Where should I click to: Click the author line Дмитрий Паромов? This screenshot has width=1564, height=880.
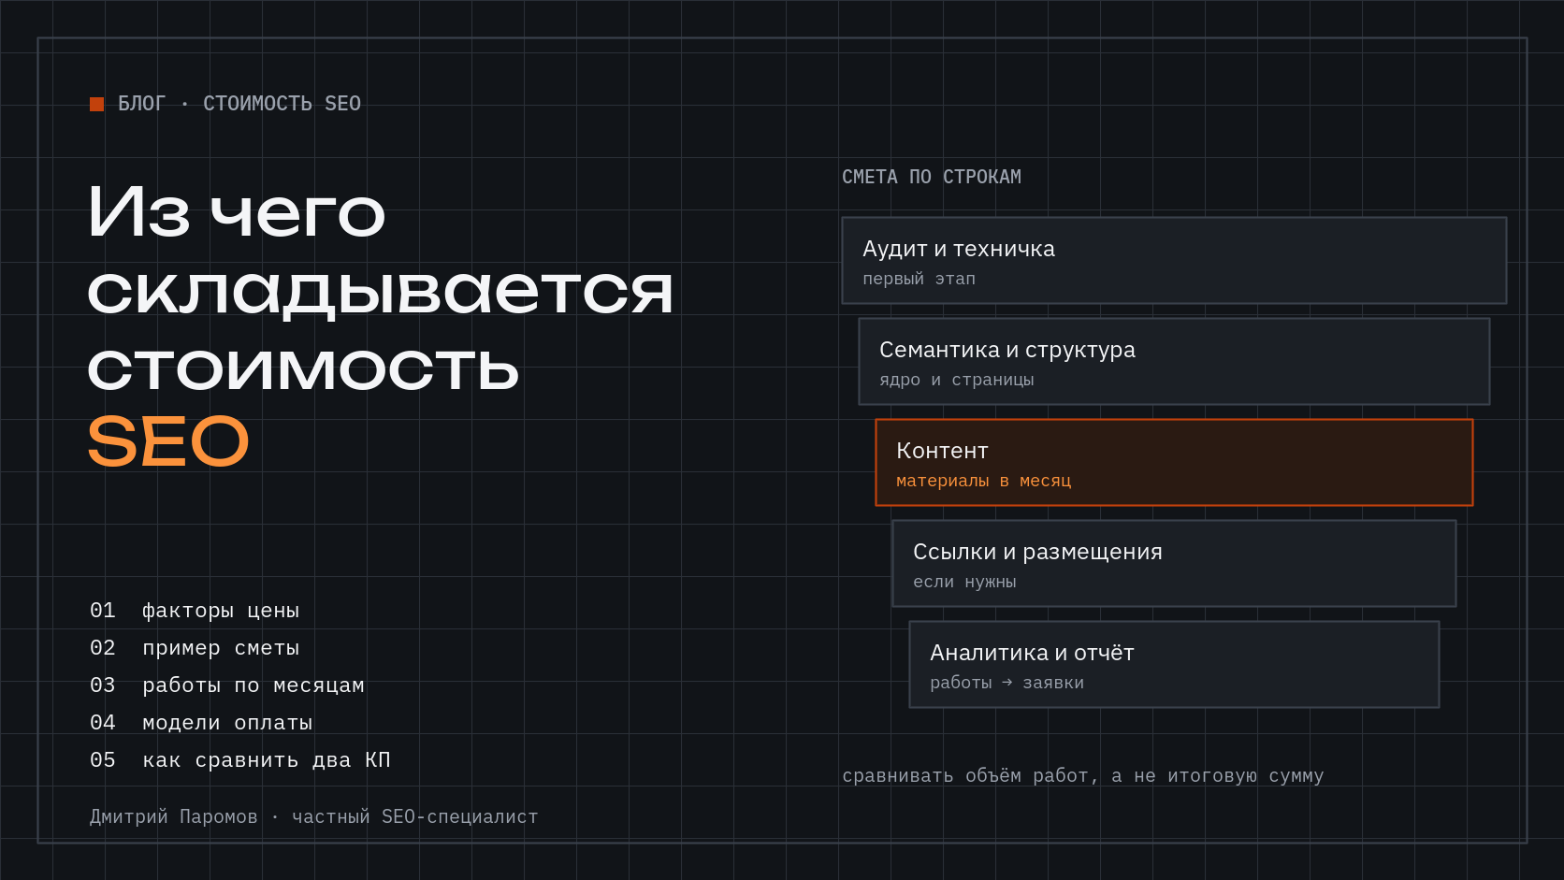(314, 816)
